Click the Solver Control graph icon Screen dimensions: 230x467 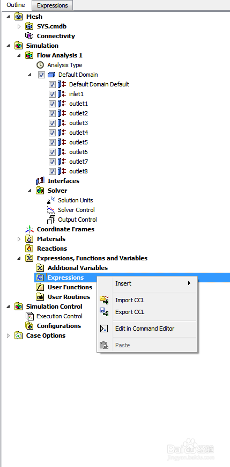(x=51, y=210)
